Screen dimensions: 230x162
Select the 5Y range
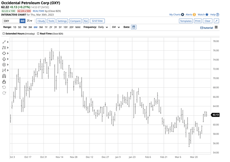(x=60, y=27)
